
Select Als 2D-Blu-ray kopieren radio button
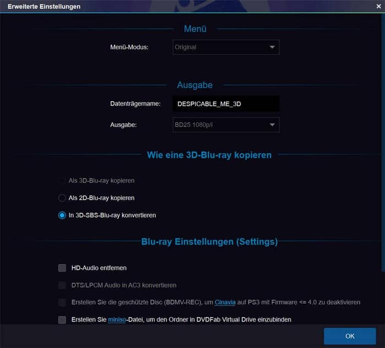(62, 198)
